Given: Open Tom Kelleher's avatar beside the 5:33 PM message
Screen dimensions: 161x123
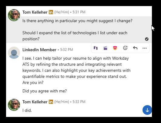Looking at the screenshot, I should [x=14, y=105].
